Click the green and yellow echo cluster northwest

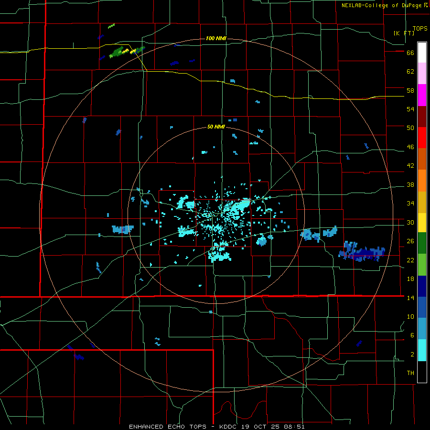tap(127, 52)
